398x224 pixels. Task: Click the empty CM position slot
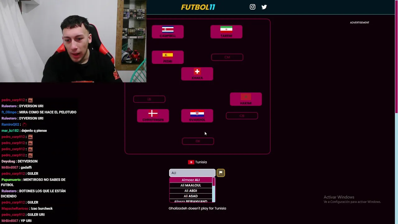pos(227,57)
